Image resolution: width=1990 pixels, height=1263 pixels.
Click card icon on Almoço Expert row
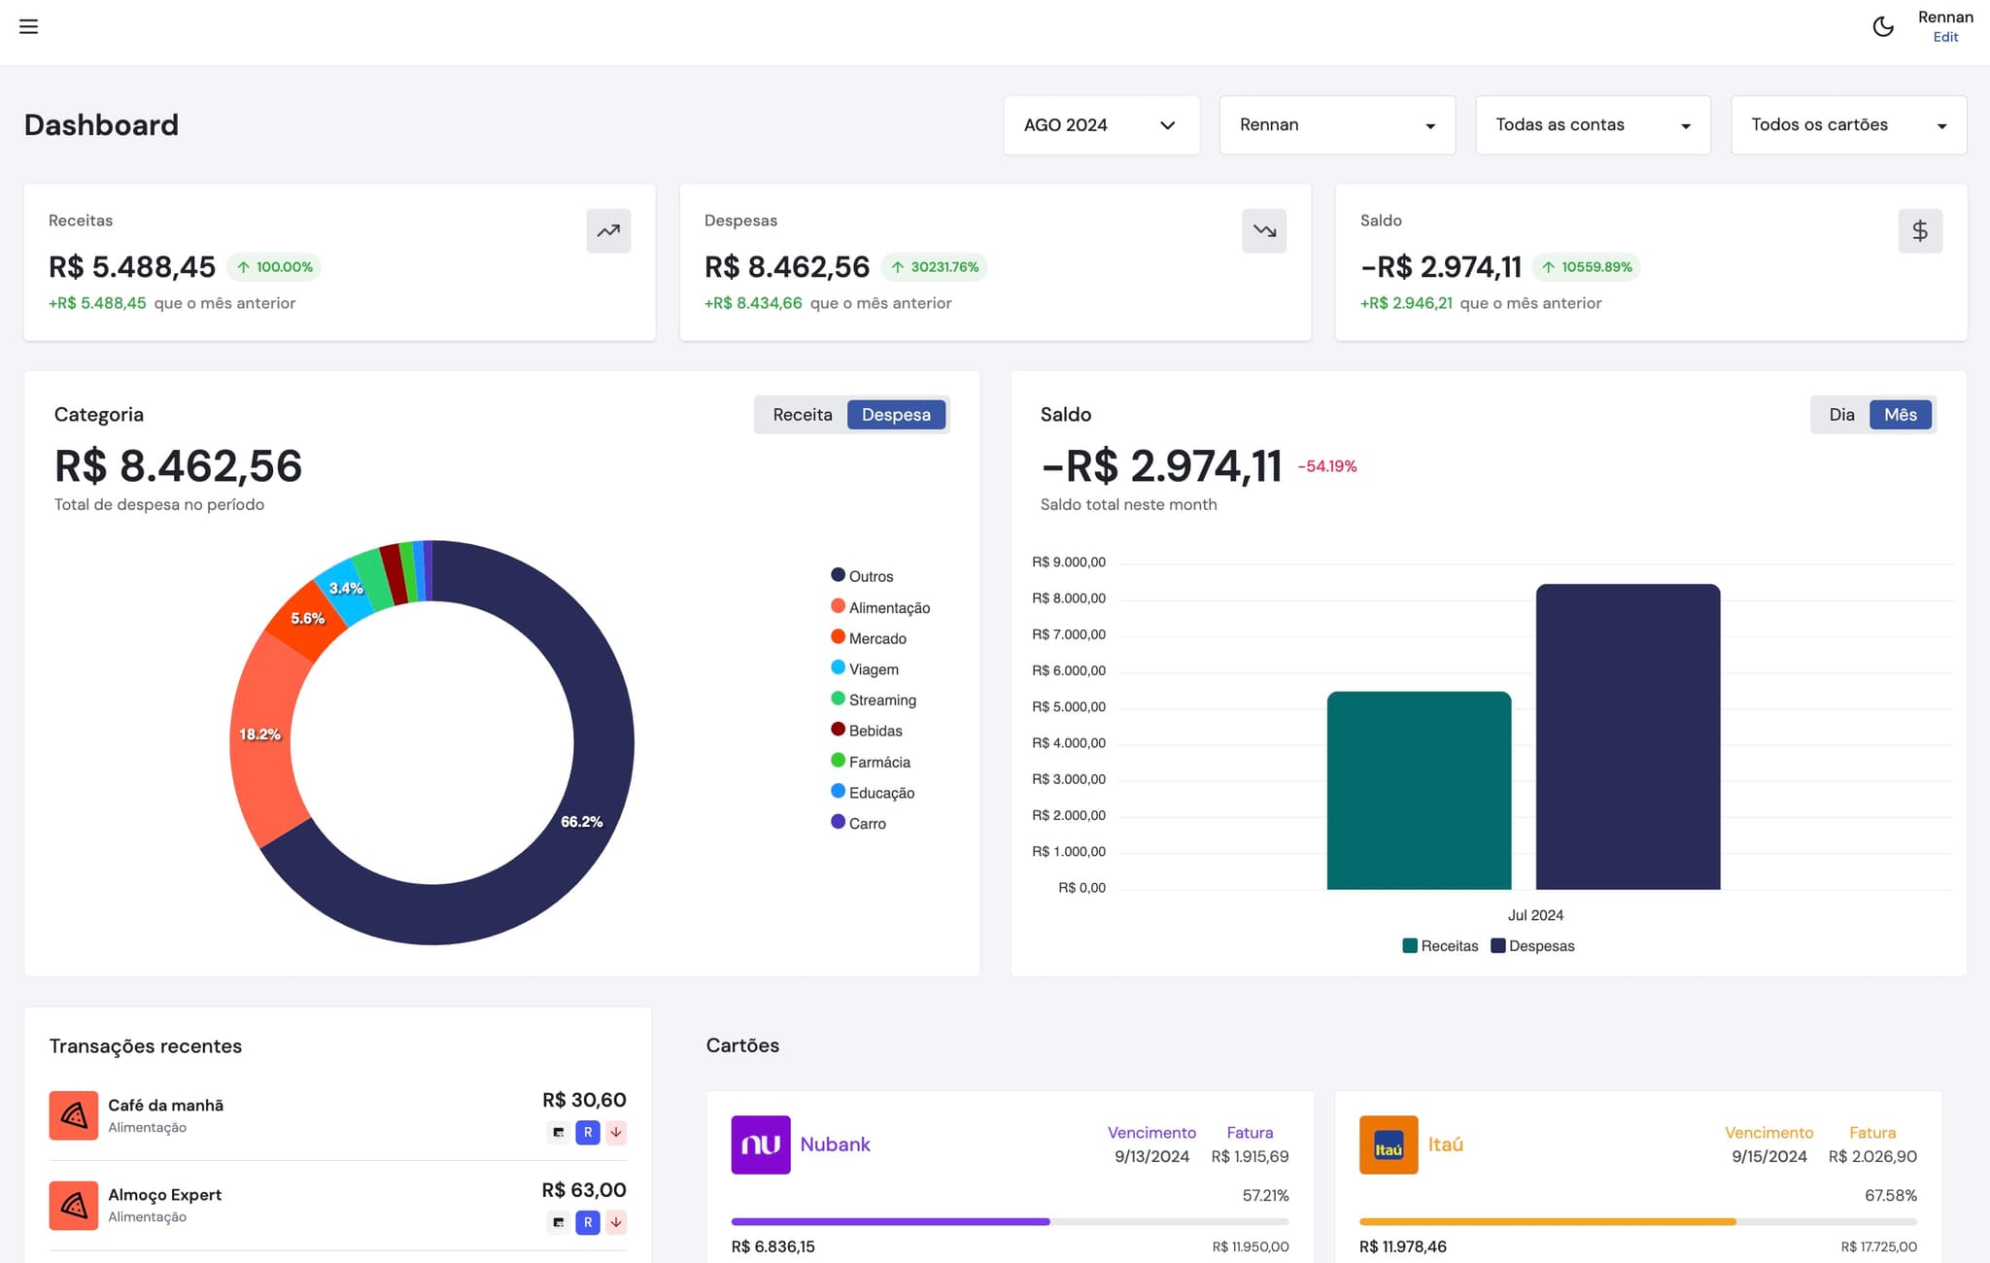(558, 1222)
